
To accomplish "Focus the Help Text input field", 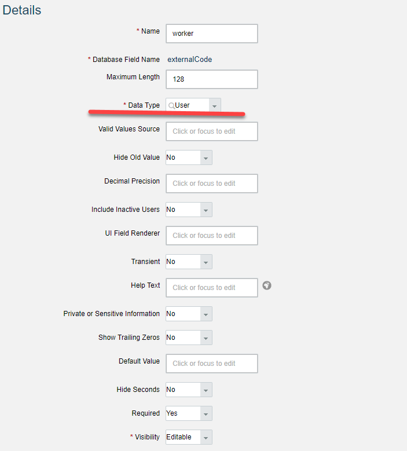I will tap(212, 288).
